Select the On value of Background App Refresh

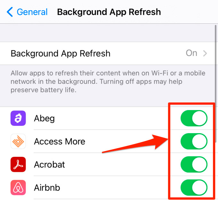coord(191,53)
